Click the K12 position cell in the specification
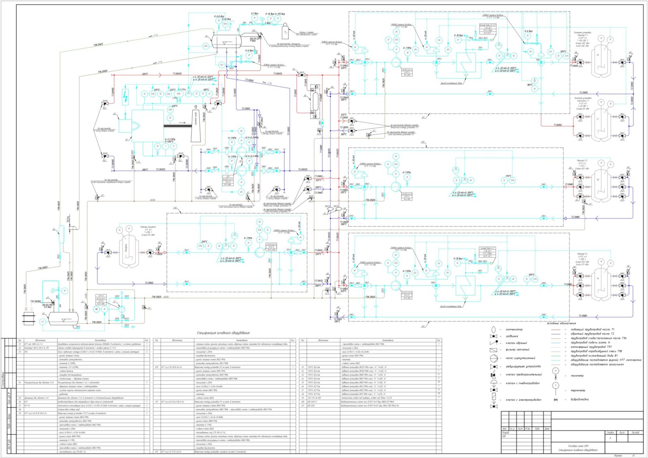This screenshot has width=648, height=458. (157, 452)
